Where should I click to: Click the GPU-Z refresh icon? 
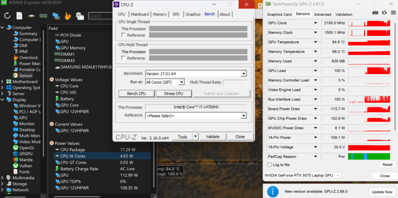pos(384,13)
